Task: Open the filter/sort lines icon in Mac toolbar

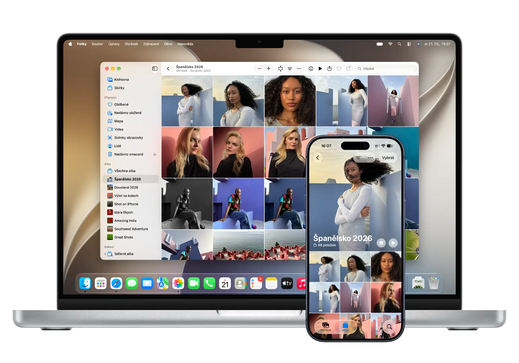Action: pyautogui.click(x=290, y=69)
